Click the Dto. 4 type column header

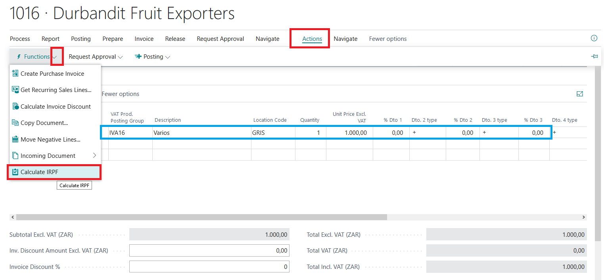tap(565, 120)
